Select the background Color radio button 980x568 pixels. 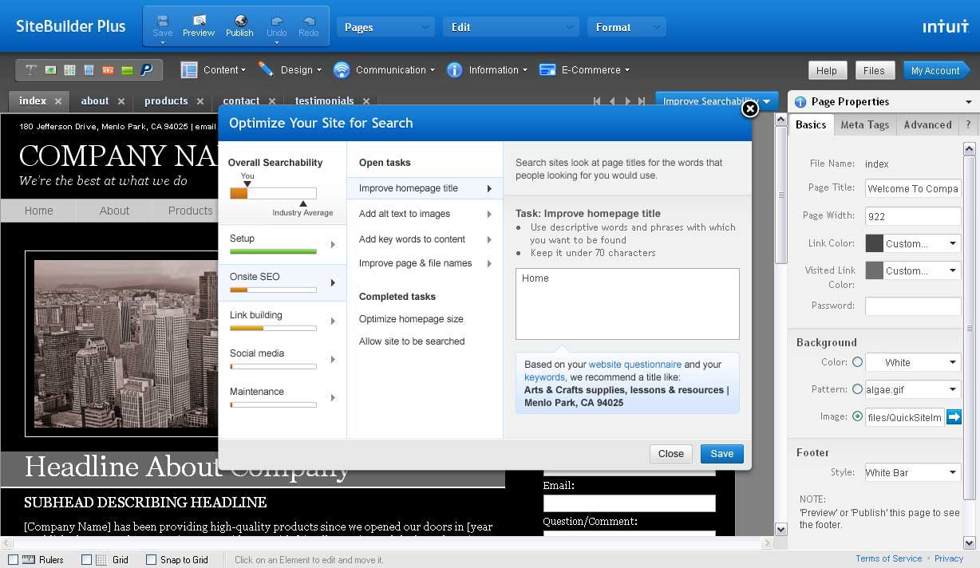[x=857, y=362]
